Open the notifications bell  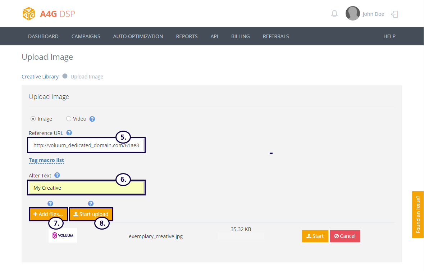(334, 14)
